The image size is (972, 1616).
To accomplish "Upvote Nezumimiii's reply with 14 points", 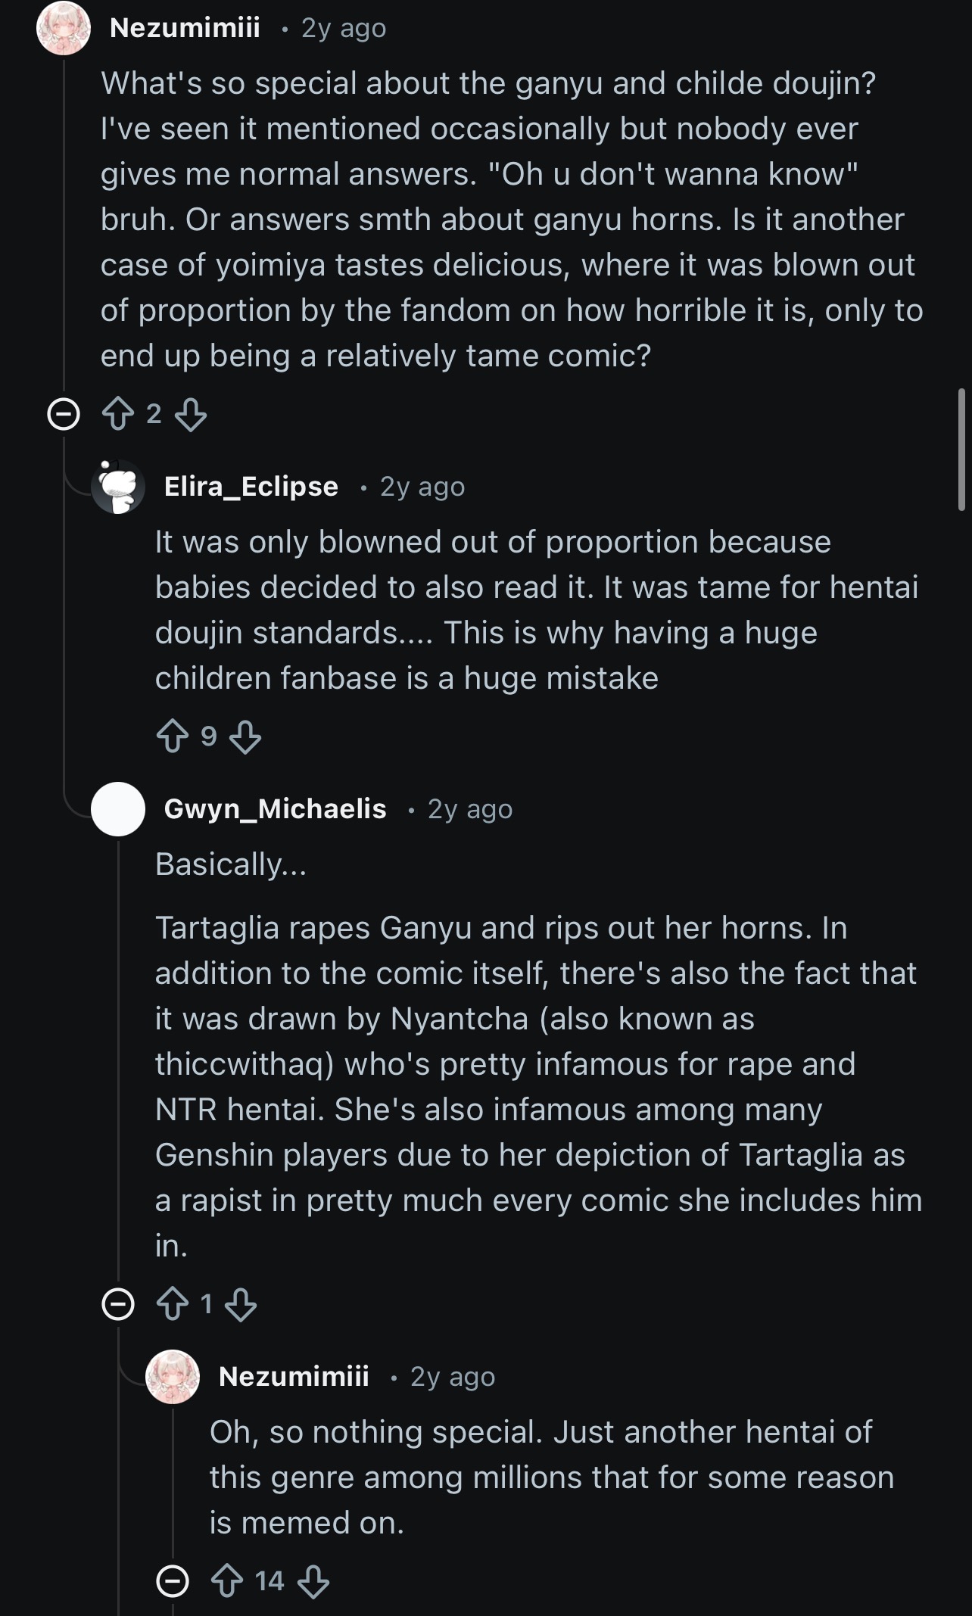I will tap(226, 1581).
